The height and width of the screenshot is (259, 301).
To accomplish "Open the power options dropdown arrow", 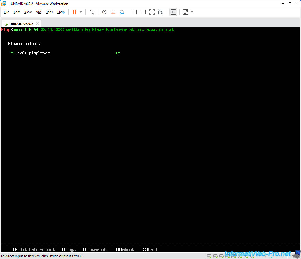I will [81, 12].
